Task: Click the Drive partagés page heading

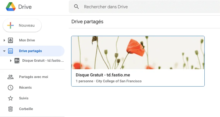Action: [87, 22]
